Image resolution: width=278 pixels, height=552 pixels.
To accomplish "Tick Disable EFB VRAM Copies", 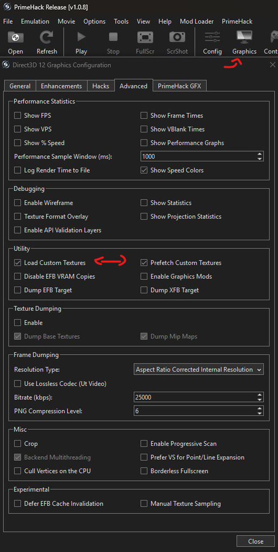I will (x=18, y=277).
